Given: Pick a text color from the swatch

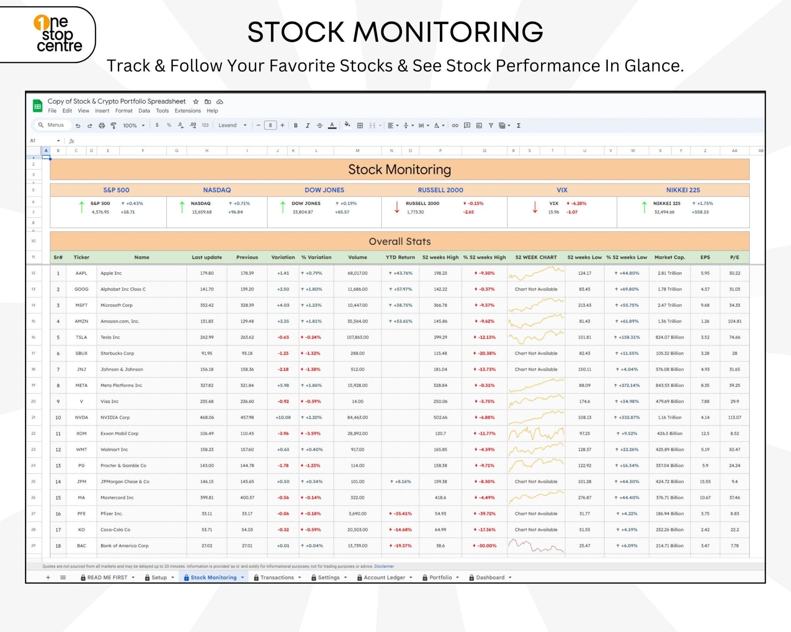Looking at the screenshot, I should [x=333, y=125].
